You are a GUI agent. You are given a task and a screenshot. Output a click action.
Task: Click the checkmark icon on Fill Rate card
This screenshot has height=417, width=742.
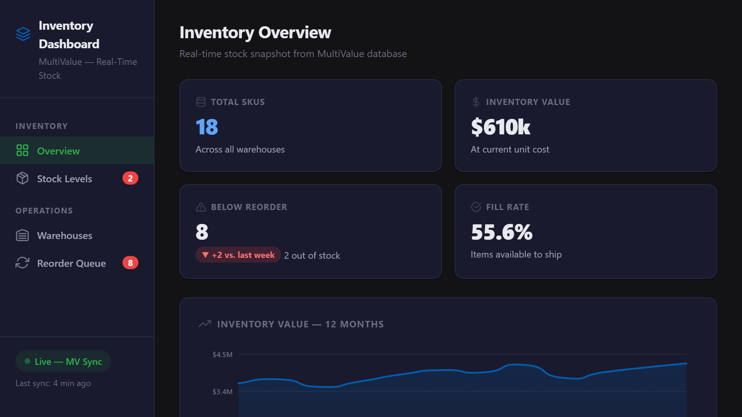click(476, 207)
